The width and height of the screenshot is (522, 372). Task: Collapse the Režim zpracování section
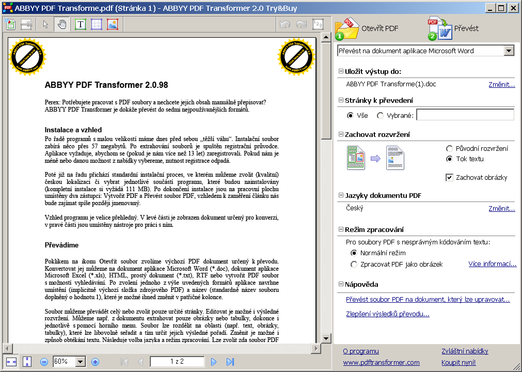[341, 229]
